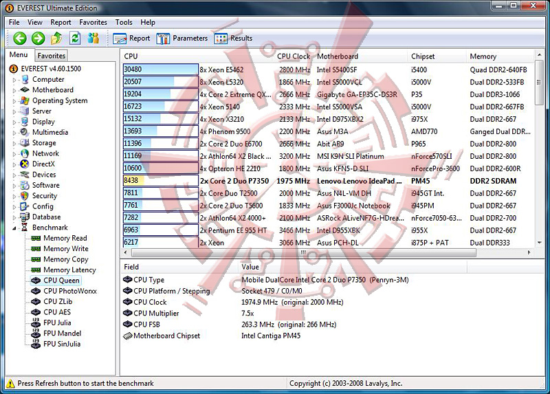550x394 pixels.
Task: Expand the Network tree node
Action: pos(14,154)
